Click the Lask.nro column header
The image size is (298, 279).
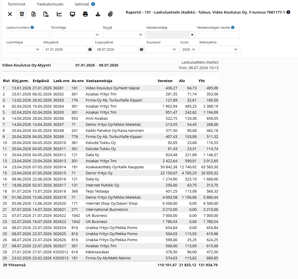pos(61,81)
